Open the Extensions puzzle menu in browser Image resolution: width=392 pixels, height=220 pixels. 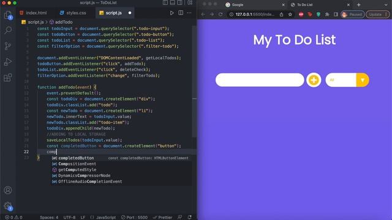point(327,15)
